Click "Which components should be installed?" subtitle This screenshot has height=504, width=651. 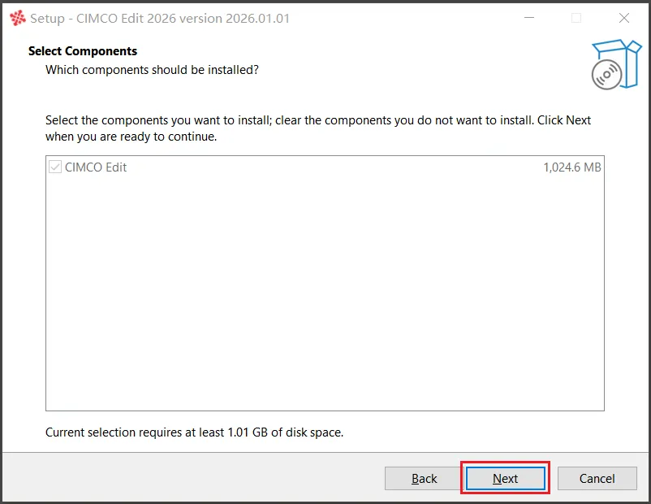click(x=152, y=70)
